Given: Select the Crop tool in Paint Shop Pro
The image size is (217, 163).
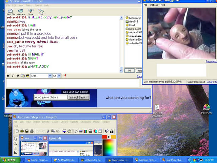Looking at the screenshot, I should click(15, 153).
